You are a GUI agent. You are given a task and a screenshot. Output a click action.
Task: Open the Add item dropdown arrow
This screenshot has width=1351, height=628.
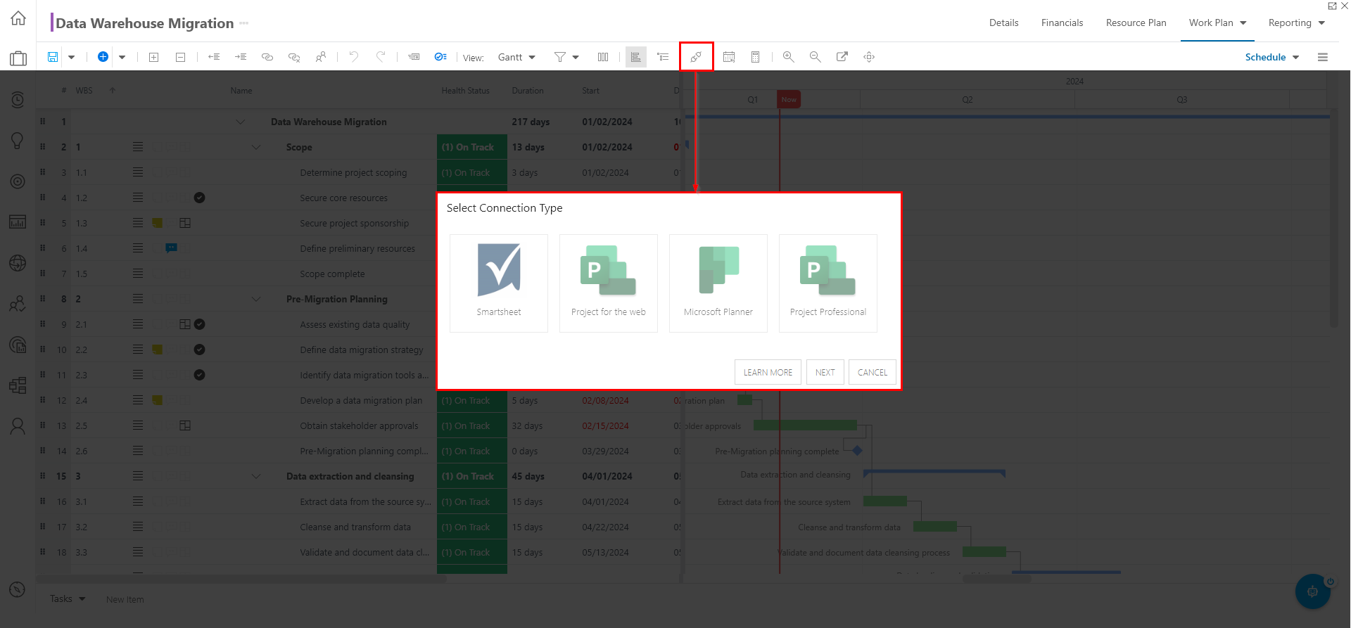tap(122, 57)
